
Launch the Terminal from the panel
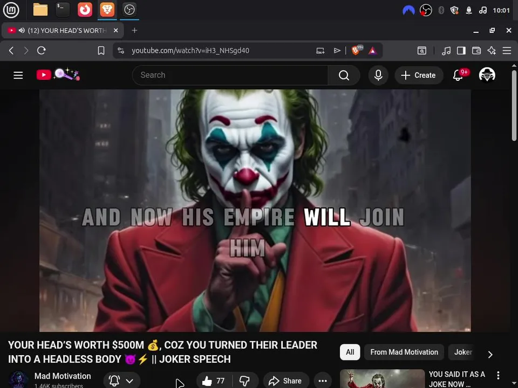[x=63, y=10]
